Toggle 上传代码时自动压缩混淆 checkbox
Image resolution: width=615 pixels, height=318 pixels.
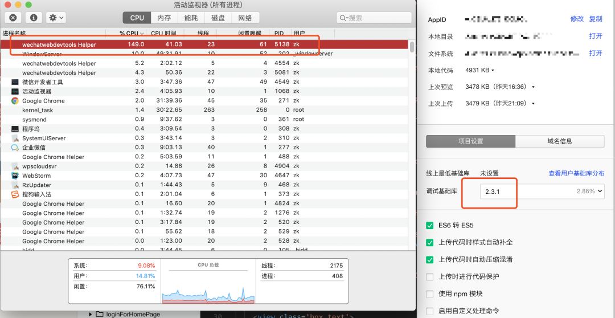point(430,259)
